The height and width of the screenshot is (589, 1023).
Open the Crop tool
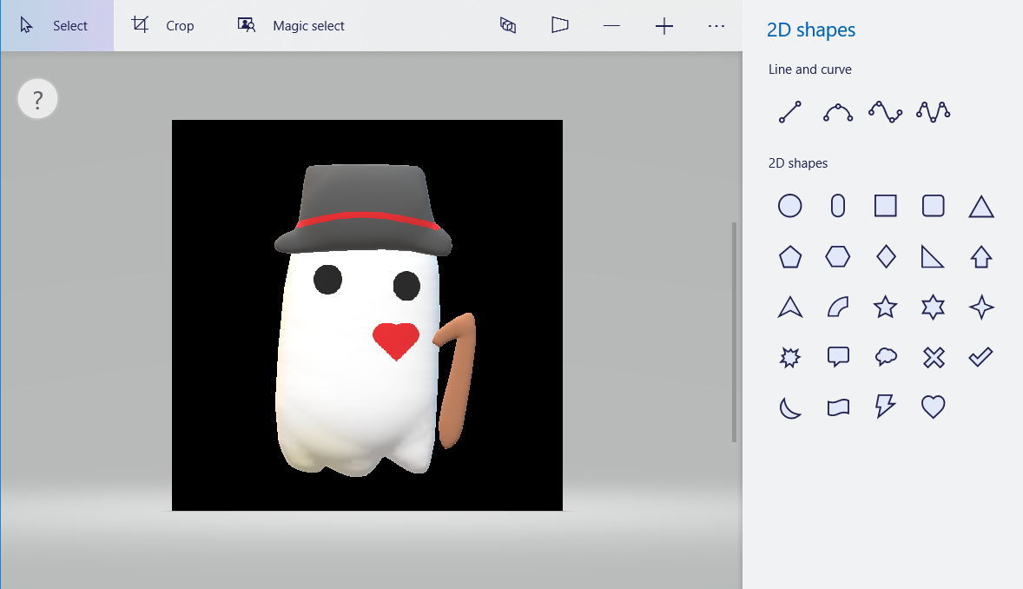coord(163,26)
